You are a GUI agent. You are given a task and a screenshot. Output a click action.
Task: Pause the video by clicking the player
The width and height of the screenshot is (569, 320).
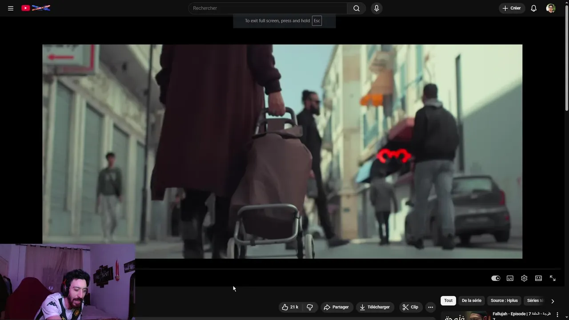click(x=282, y=151)
